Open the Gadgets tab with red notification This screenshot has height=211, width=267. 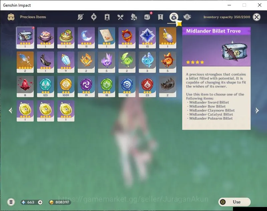148,17
